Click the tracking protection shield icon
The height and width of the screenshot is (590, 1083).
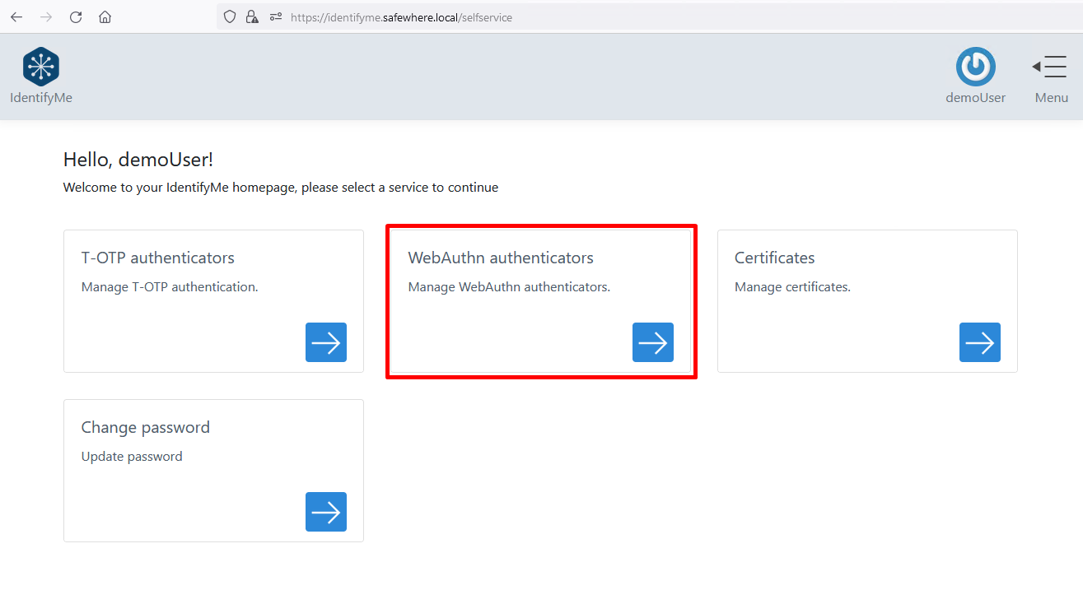coord(231,17)
